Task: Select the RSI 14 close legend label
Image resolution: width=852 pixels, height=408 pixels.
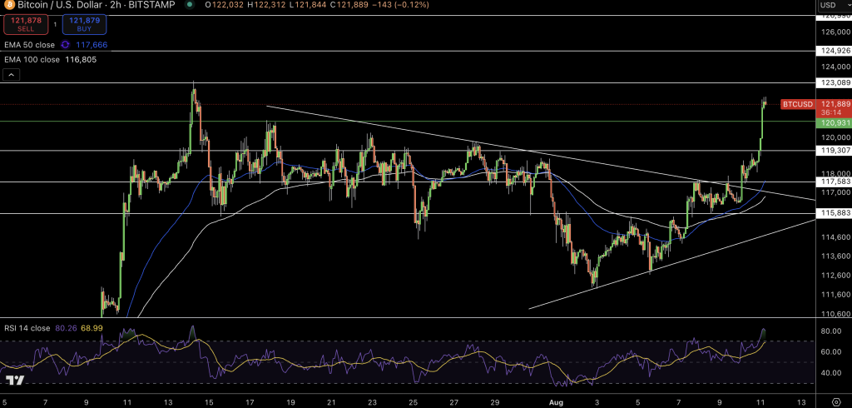Action: (27, 328)
